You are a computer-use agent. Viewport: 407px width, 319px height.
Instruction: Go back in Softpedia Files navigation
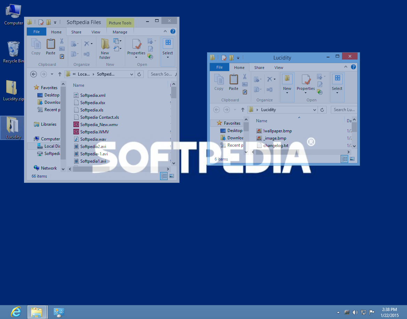coord(33,74)
